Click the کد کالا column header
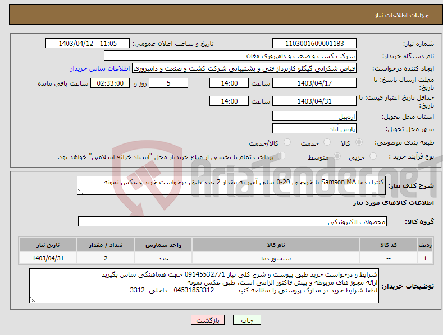This screenshot has width=443, height=335. point(389,245)
